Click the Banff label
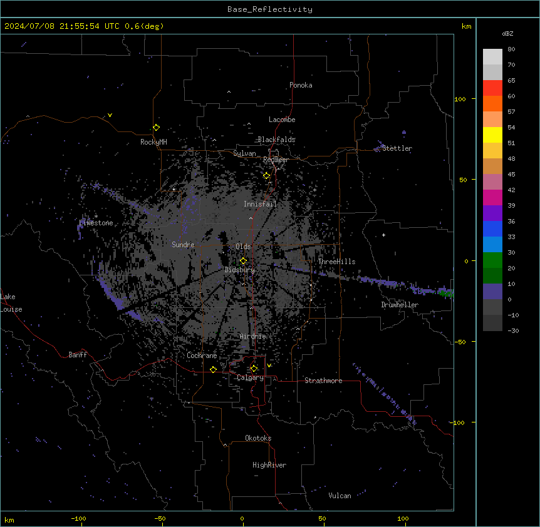The image size is (540, 527). [x=78, y=355]
